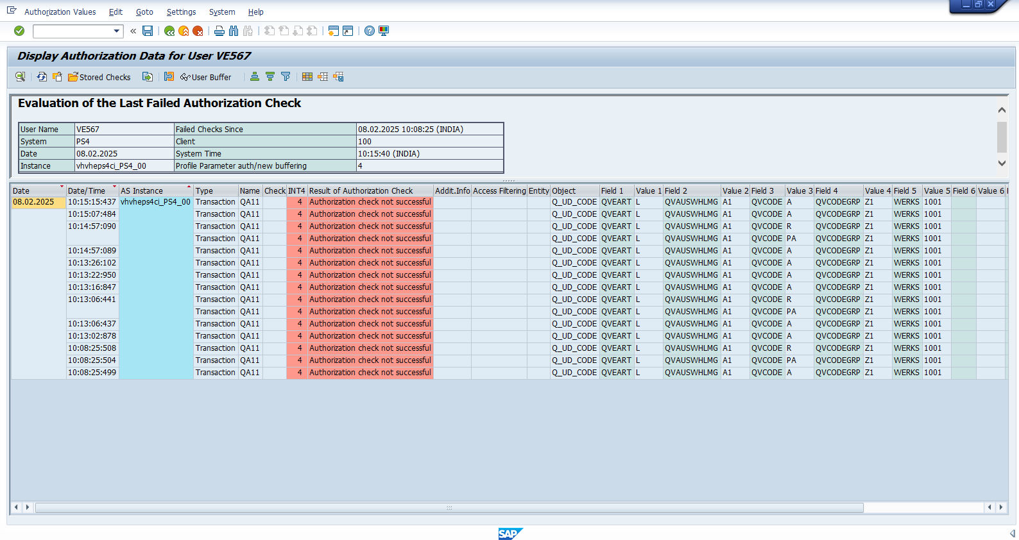Viewport: 1019px width, 540px height.
Task: Open the Date column header dropdown
Action: coord(62,187)
